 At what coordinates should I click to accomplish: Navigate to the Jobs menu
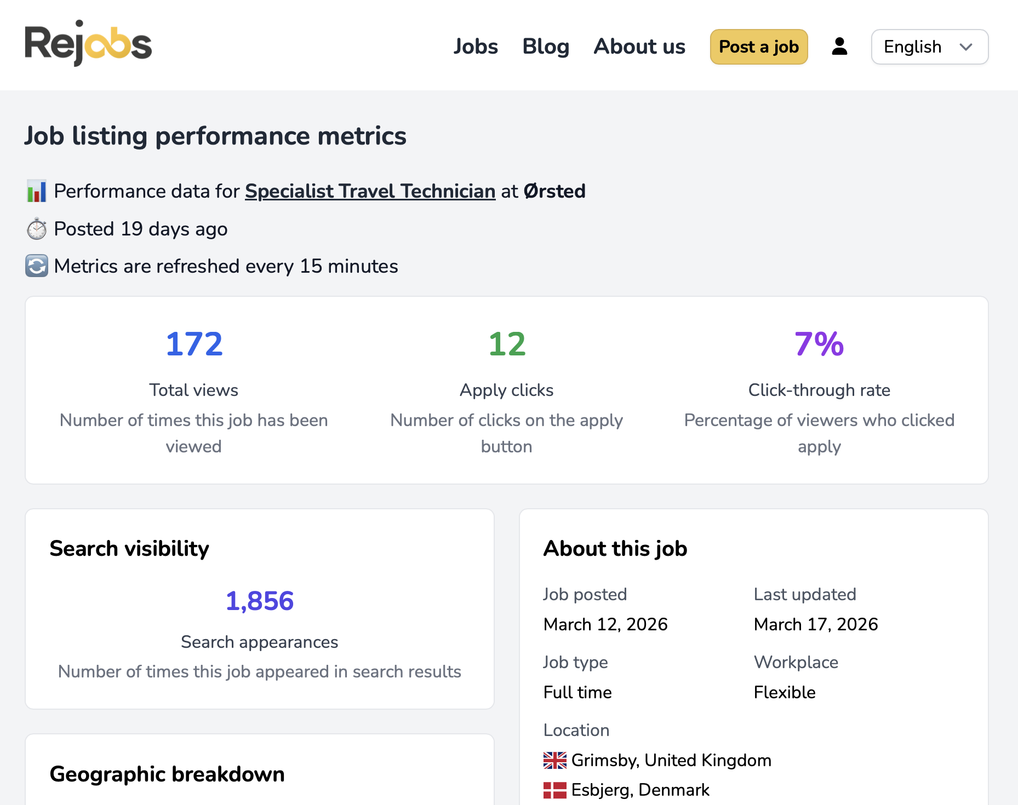tap(476, 47)
